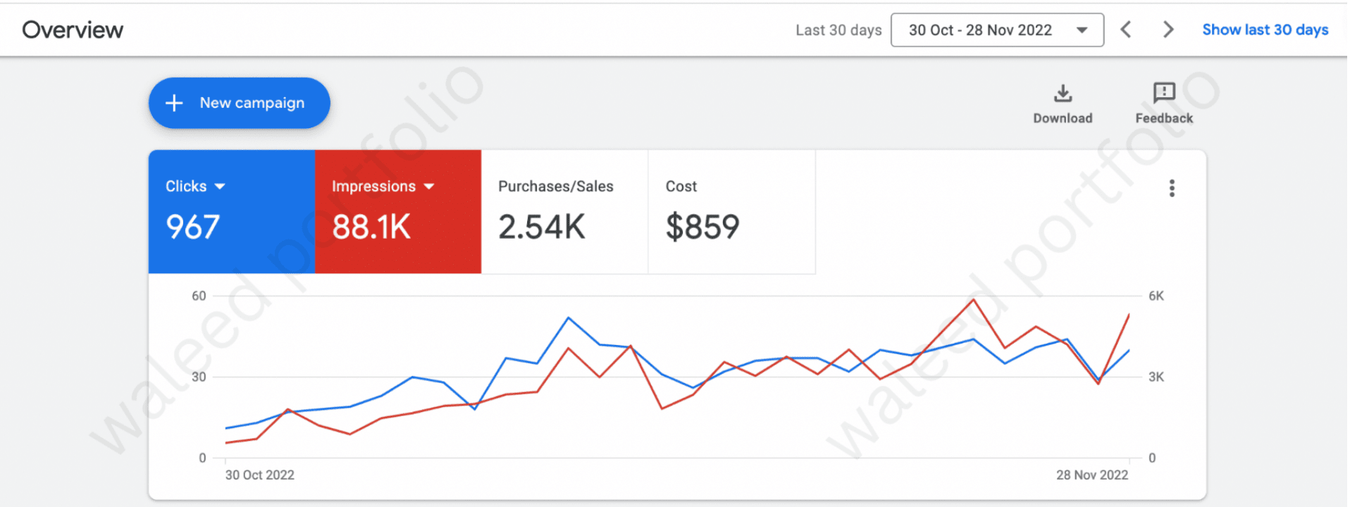Select the Cost metric card
The width and height of the screenshot is (1350, 507).
pyautogui.click(x=731, y=211)
